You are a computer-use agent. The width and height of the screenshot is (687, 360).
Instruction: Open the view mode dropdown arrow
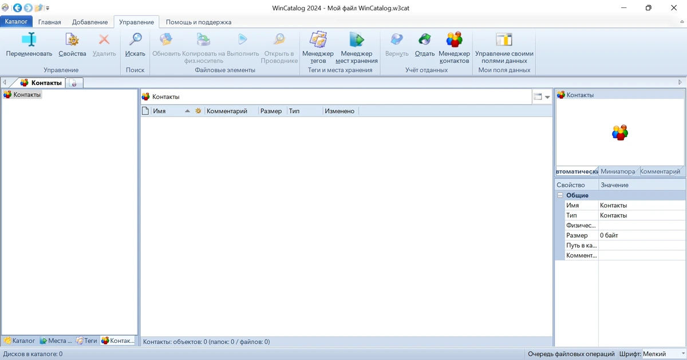coord(547,97)
